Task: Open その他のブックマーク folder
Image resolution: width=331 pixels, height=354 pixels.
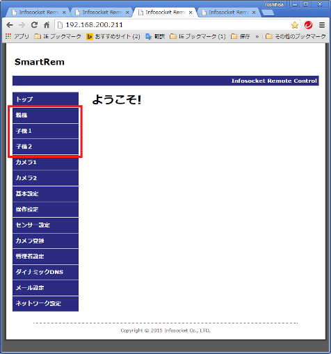Action: (x=296, y=36)
